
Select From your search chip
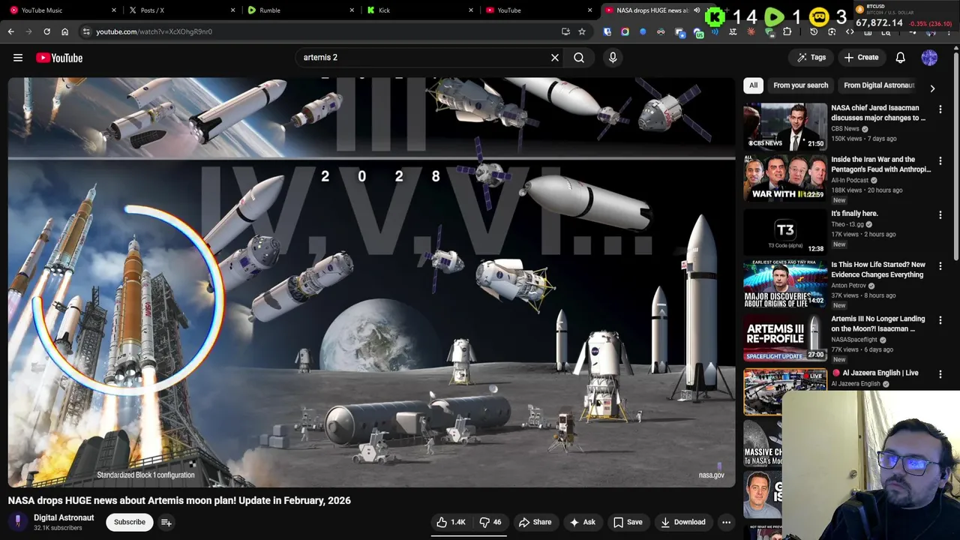(x=800, y=85)
